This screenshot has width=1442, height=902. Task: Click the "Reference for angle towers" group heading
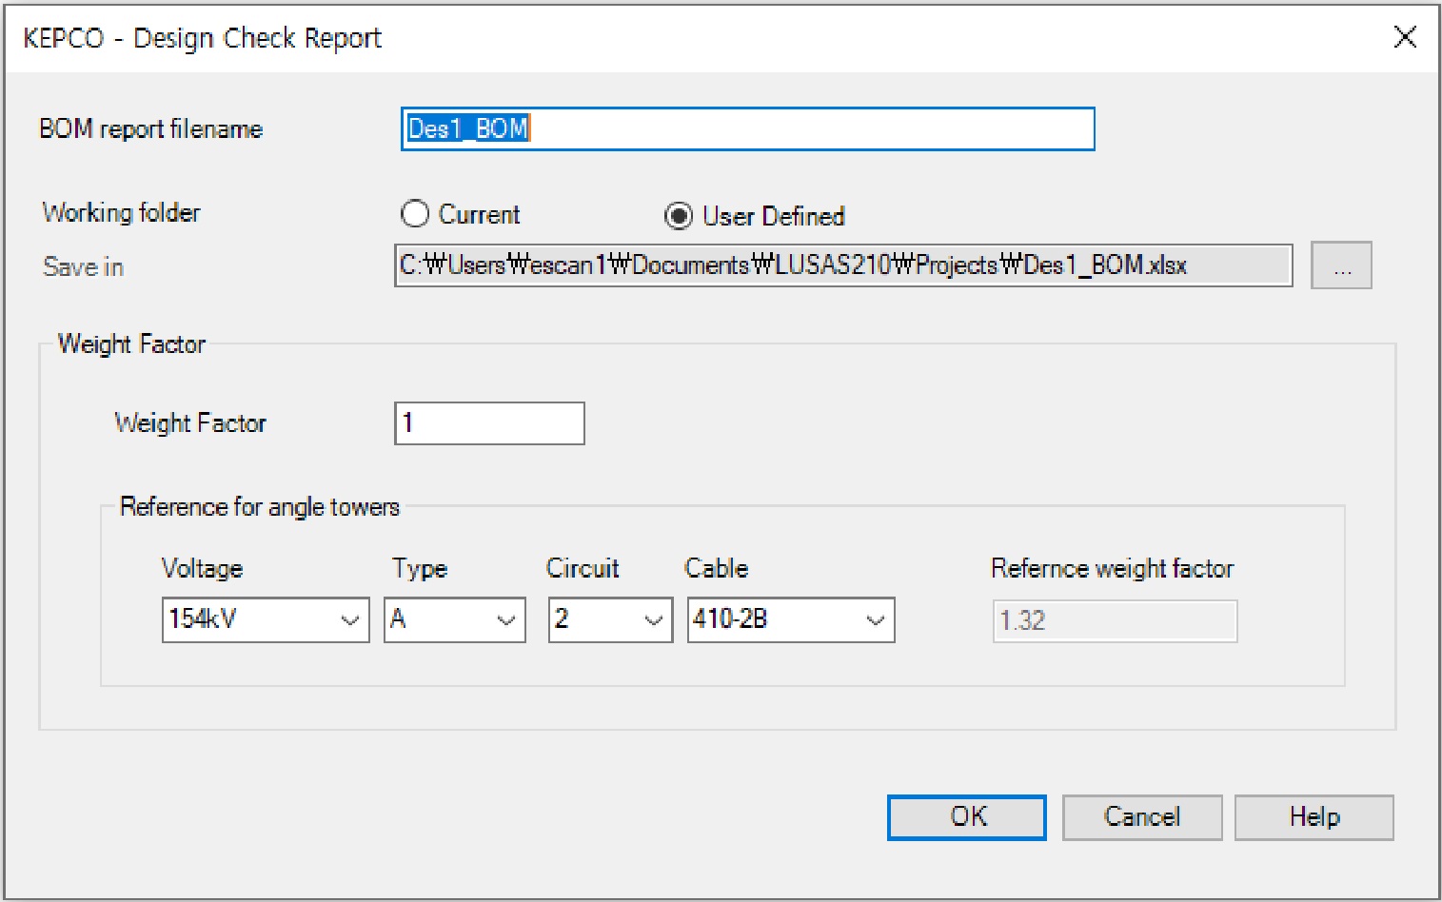pyautogui.click(x=259, y=507)
